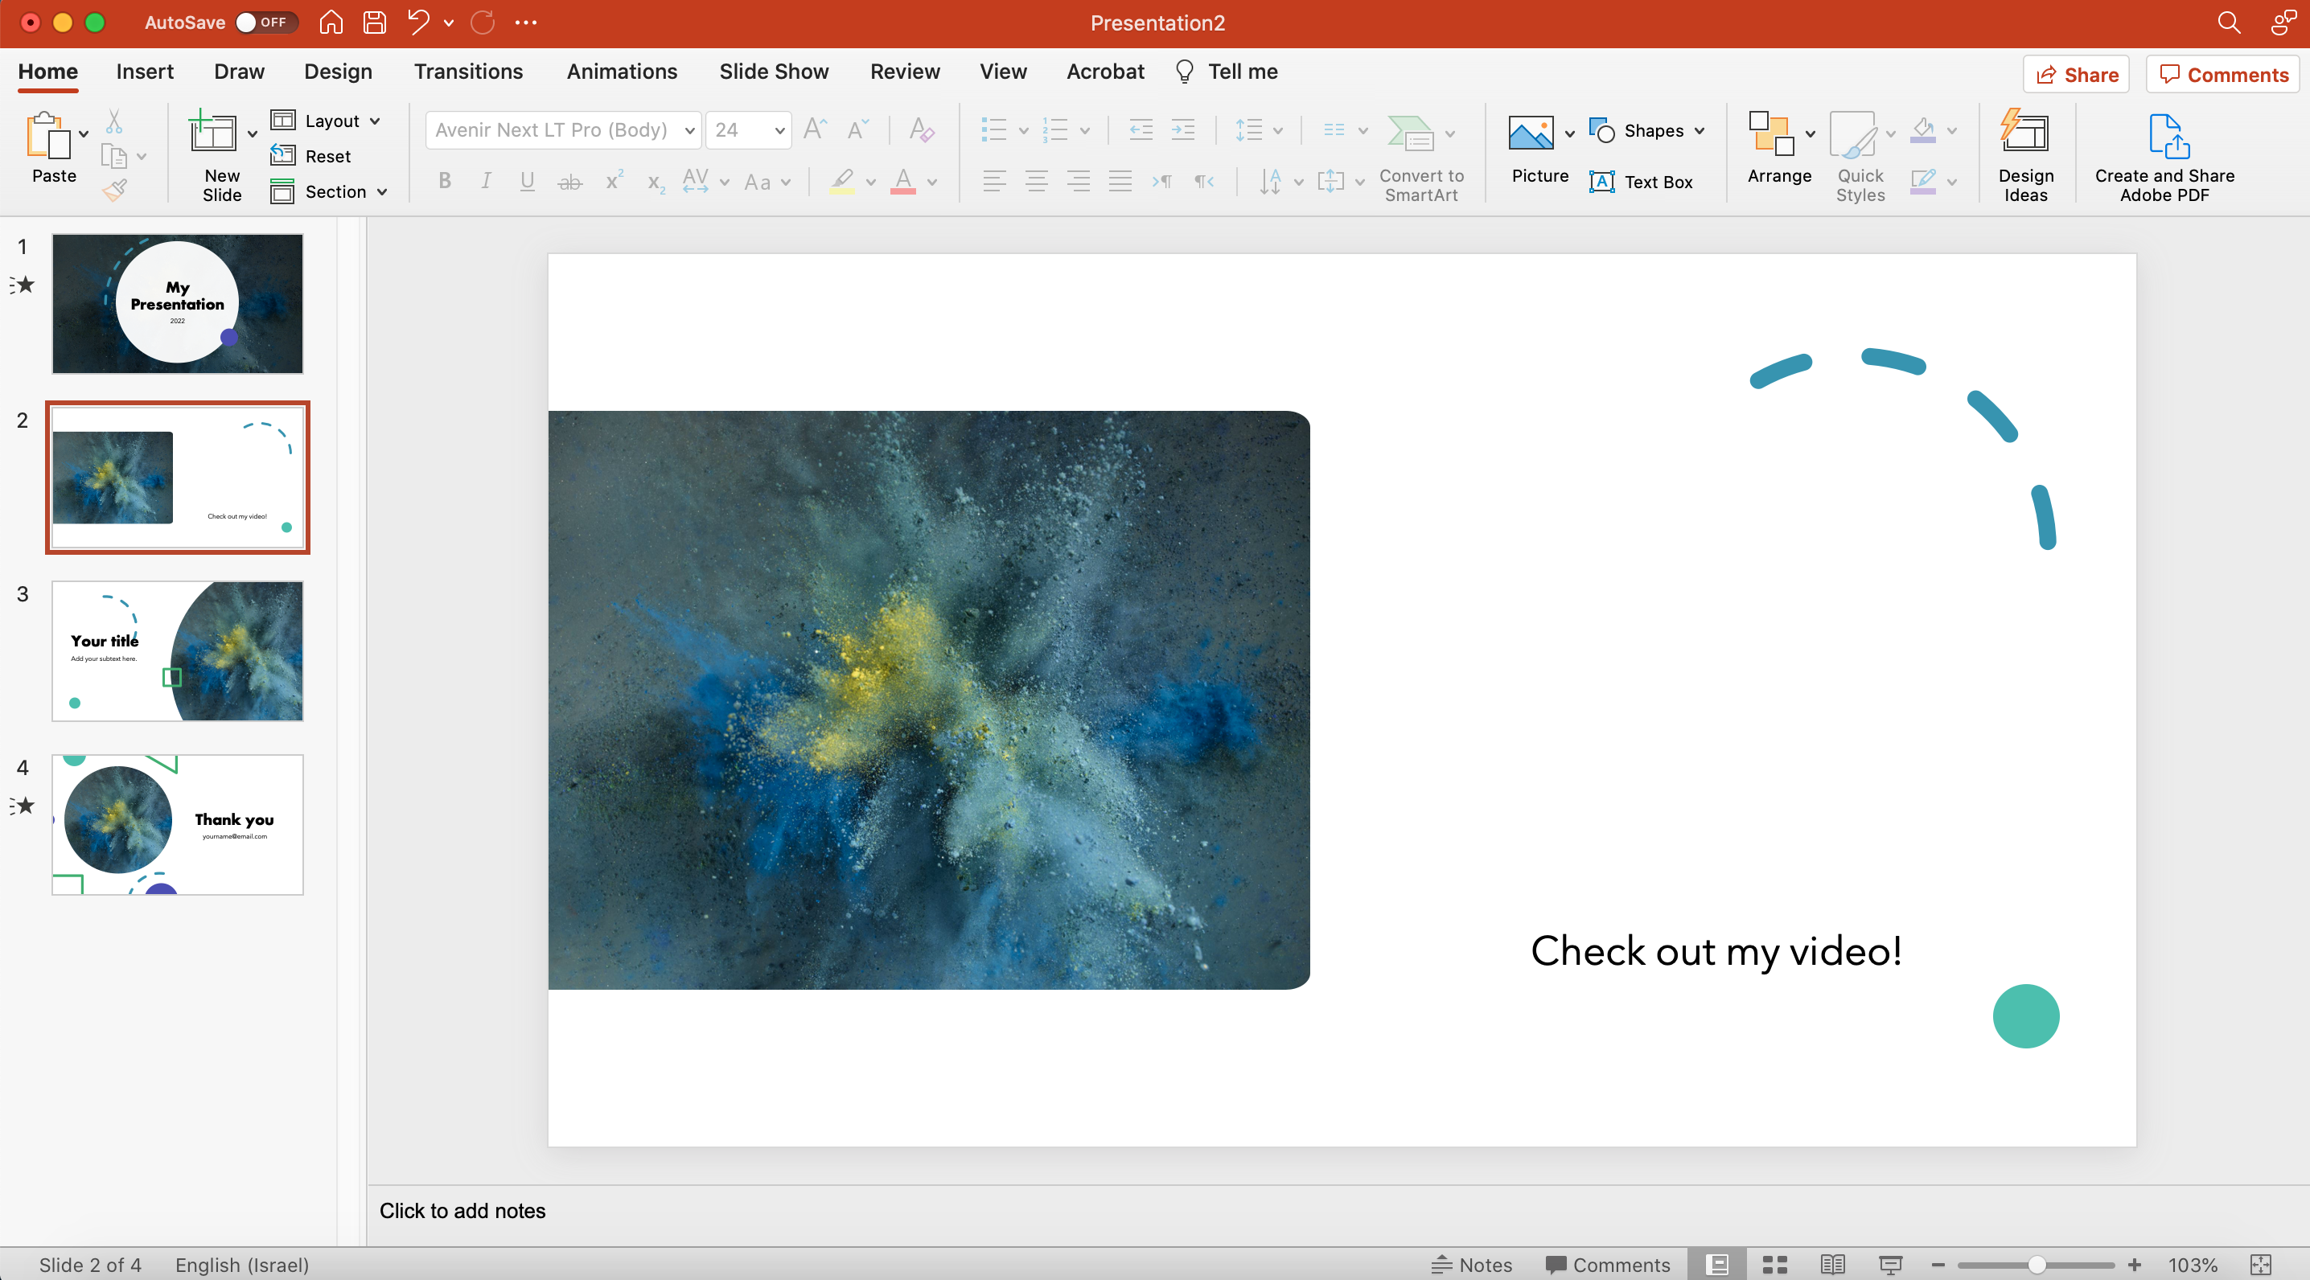Open Reading View from status bar
The width and height of the screenshot is (2310, 1280).
point(1832,1264)
